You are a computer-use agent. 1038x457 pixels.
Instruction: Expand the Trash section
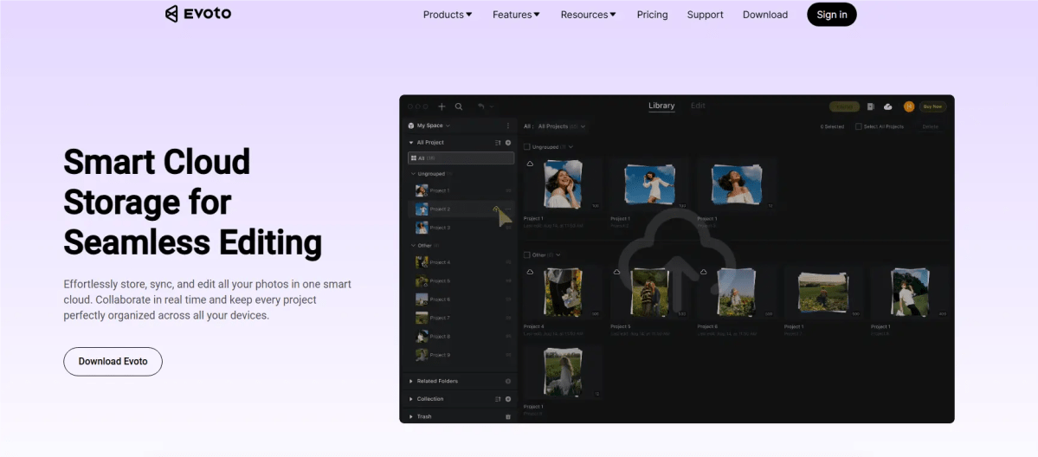(411, 416)
